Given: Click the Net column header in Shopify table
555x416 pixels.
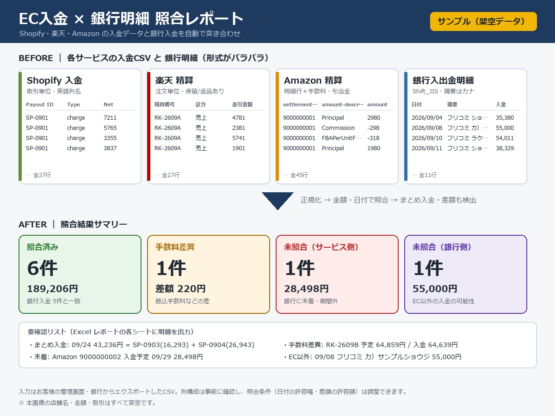Looking at the screenshot, I should point(108,104).
